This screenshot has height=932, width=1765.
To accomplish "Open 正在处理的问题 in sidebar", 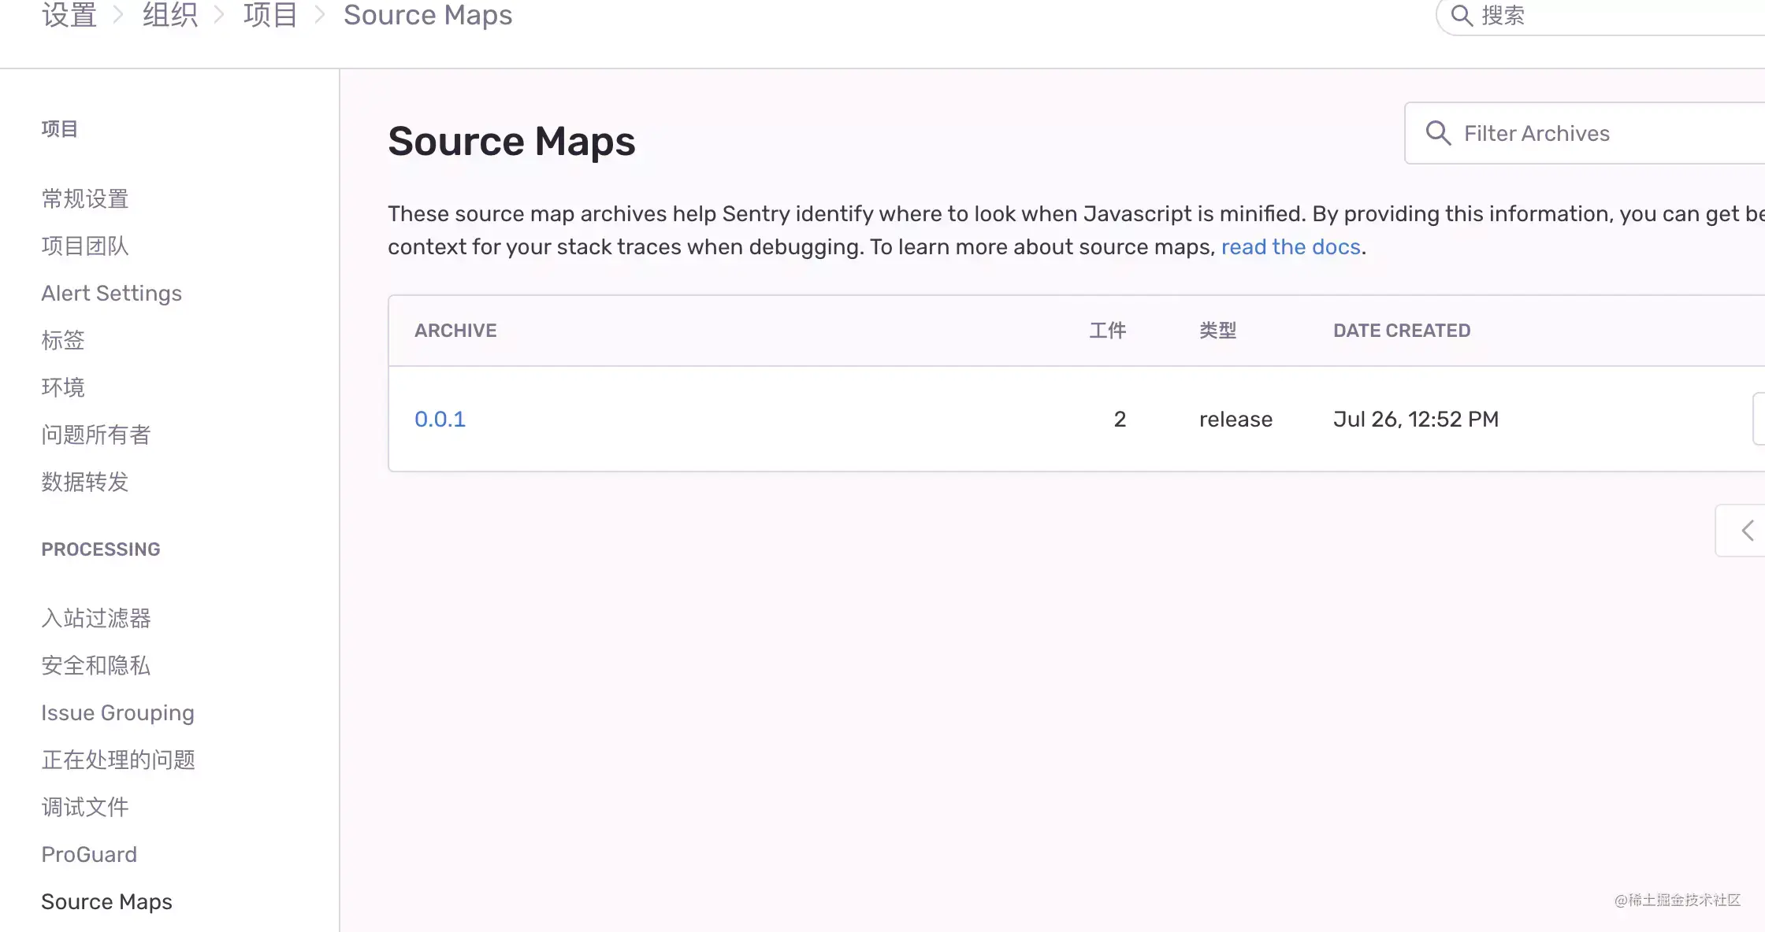I will click(x=118, y=760).
